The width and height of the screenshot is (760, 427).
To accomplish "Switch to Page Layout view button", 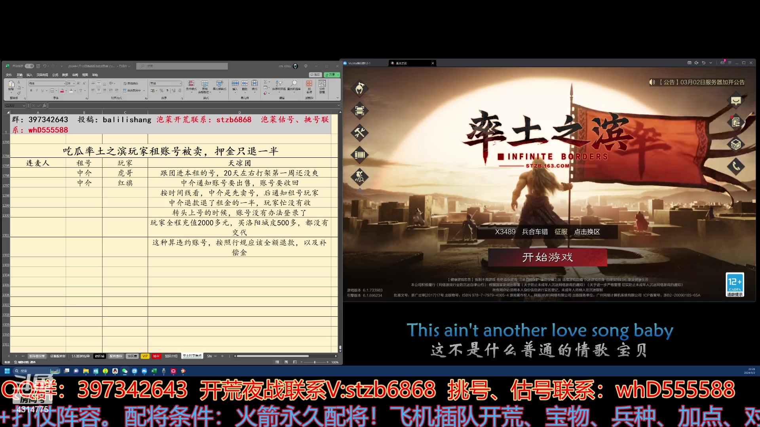I will tap(286, 362).
